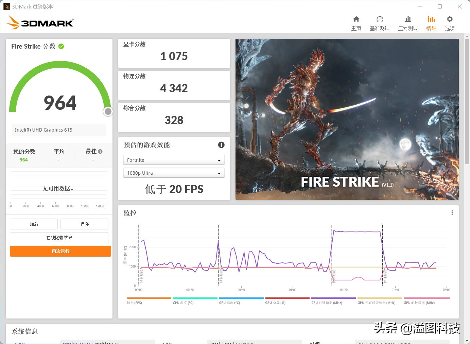Click the 综合分数 328 score card
Image resolution: width=470 pixels, height=344 pixels.
(x=174, y=117)
